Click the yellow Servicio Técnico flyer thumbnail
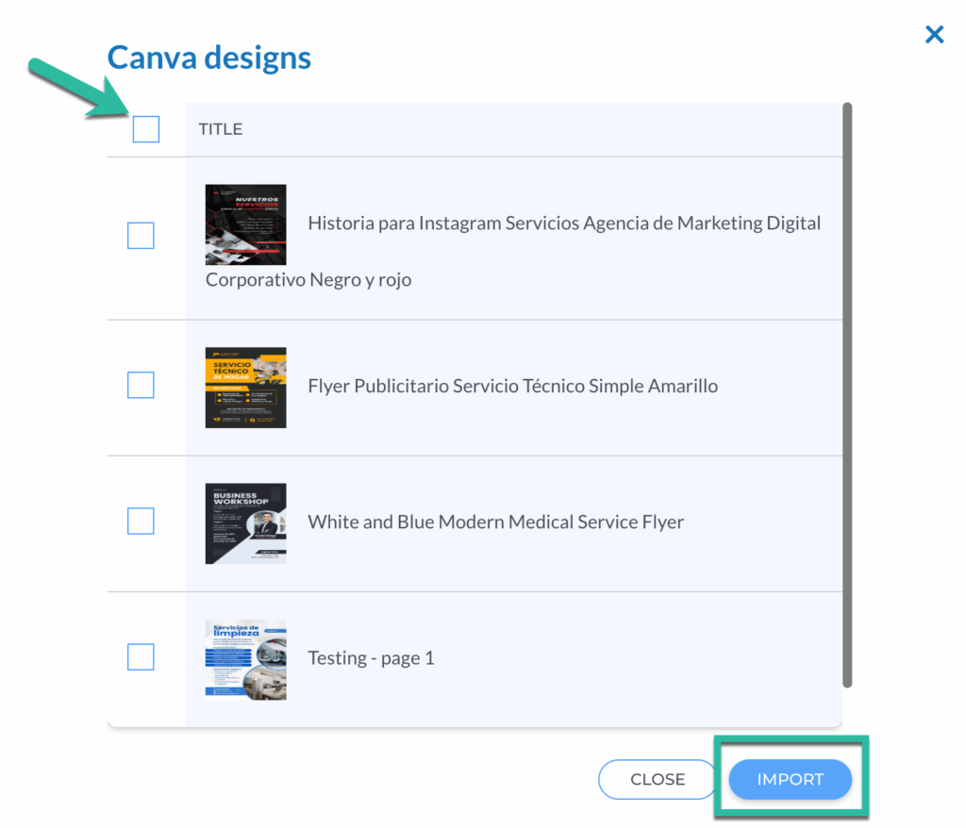 (245, 388)
